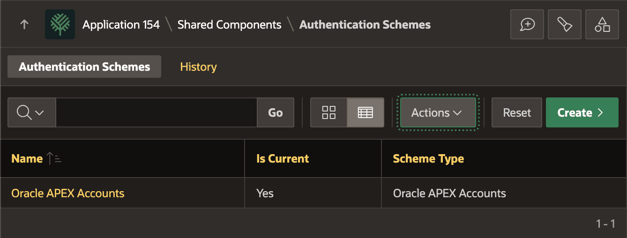Click the Is Current column header
Viewport: 627px width, 238px height.
click(x=283, y=158)
